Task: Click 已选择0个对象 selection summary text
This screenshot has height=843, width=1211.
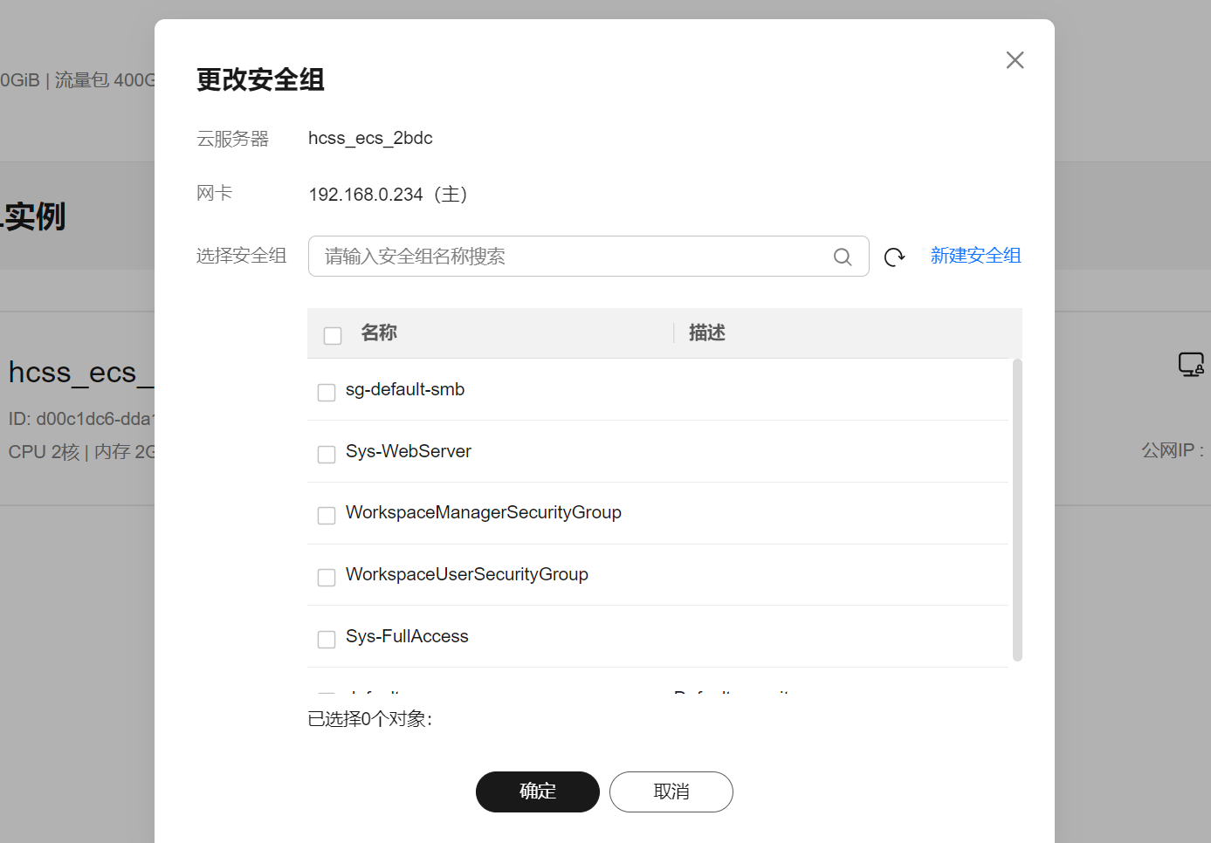Action: [x=370, y=719]
